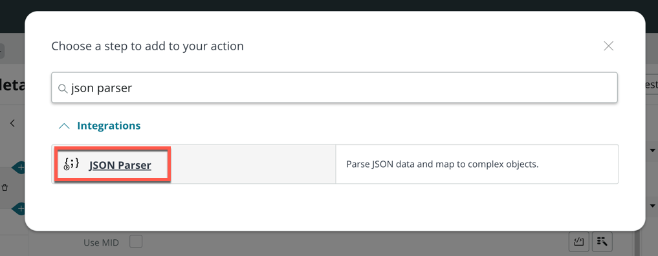Collapse the Integrations section chevron
658x256 pixels.
point(64,126)
